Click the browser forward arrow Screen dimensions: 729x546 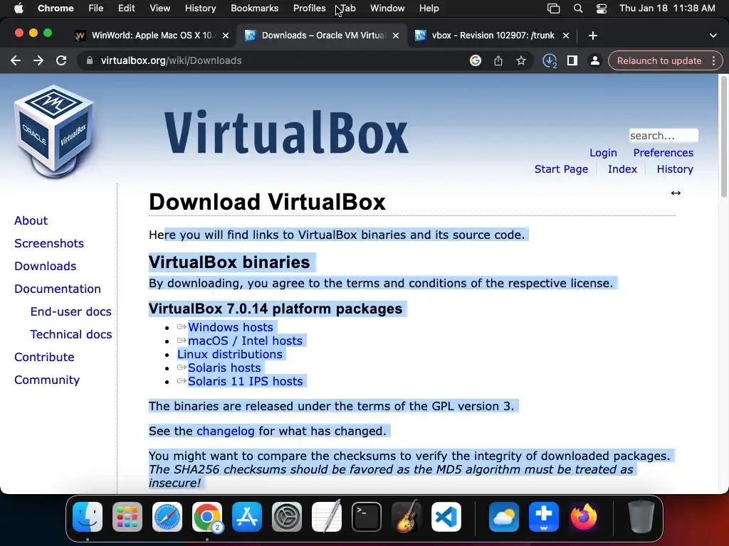coord(38,60)
